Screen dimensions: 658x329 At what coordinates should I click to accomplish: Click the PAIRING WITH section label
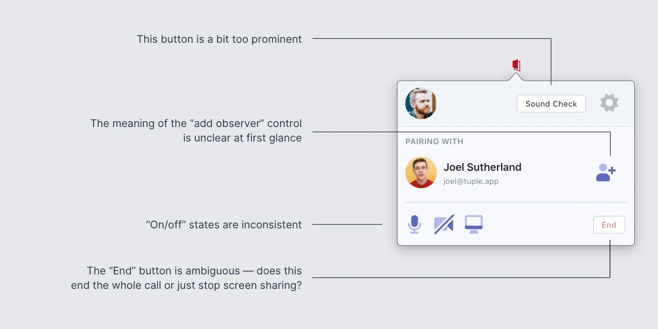click(434, 141)
